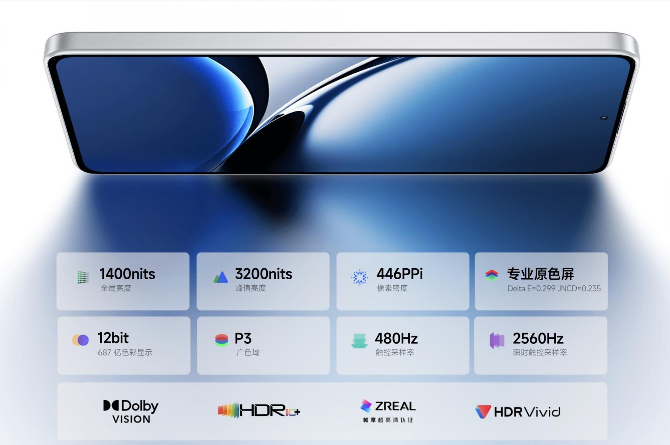The image size is (670, 445).
Task: Click the phone screen wallpaper image
Action: click(342, 115)
